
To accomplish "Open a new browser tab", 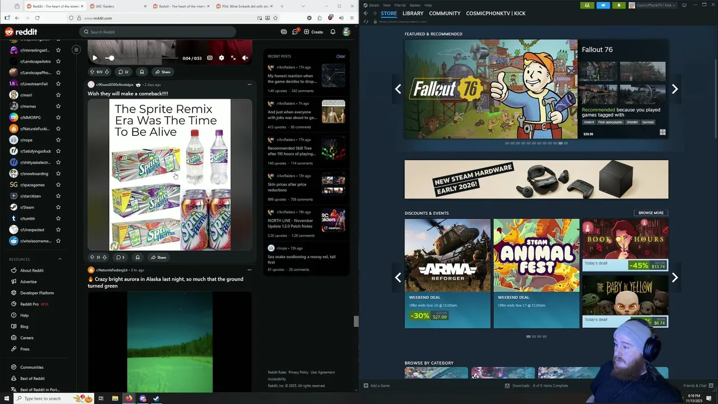I will coord(282,6).
